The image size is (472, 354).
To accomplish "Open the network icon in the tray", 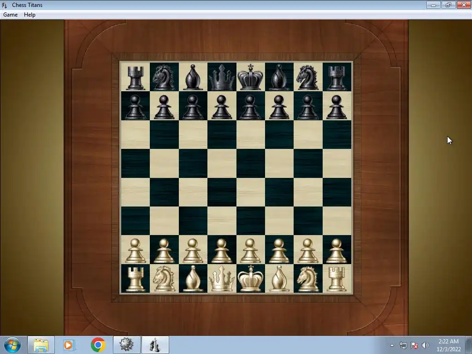I will pyautogui.click(x=403, y=345).
